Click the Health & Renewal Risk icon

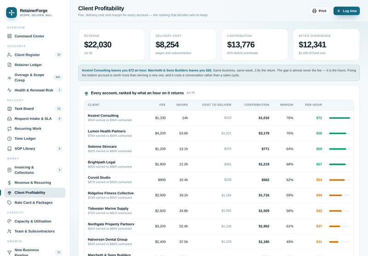click(x=9, y=90)
